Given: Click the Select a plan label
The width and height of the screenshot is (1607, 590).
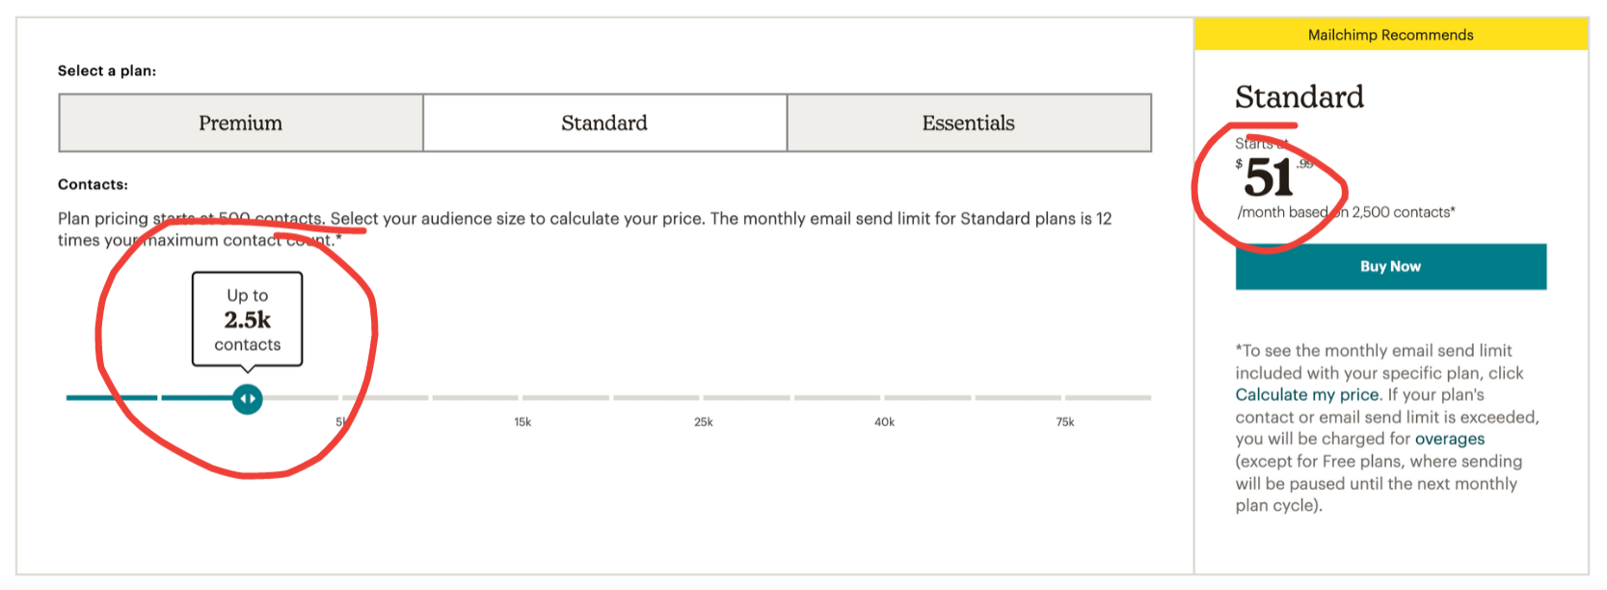Looking at the screenshot, I should pyautogui.click(x=107, y=70).
